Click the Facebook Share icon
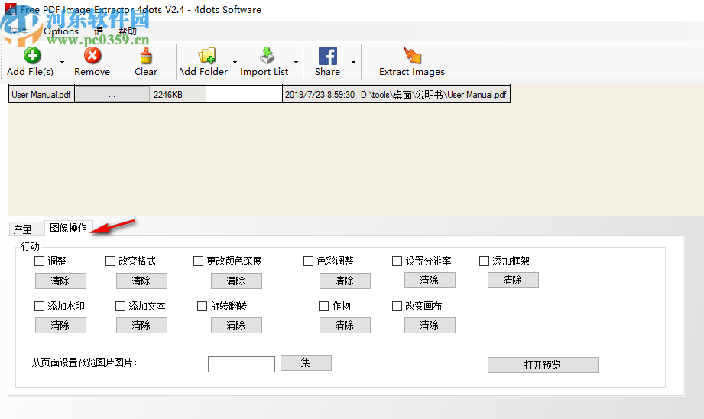 pos(328,56)
